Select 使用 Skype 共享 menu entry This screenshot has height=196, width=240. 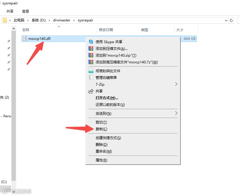point(133,42)
